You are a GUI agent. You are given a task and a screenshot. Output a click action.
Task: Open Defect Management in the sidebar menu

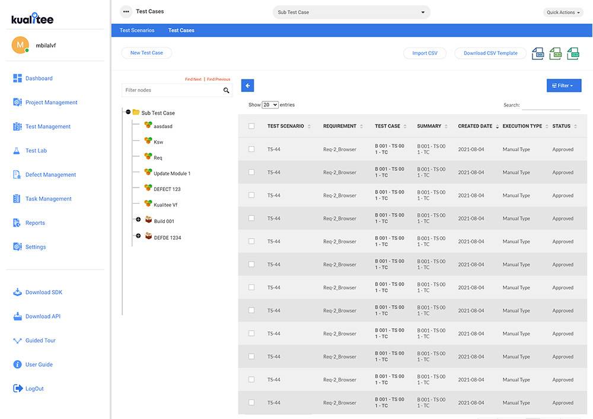click(50, 174)
